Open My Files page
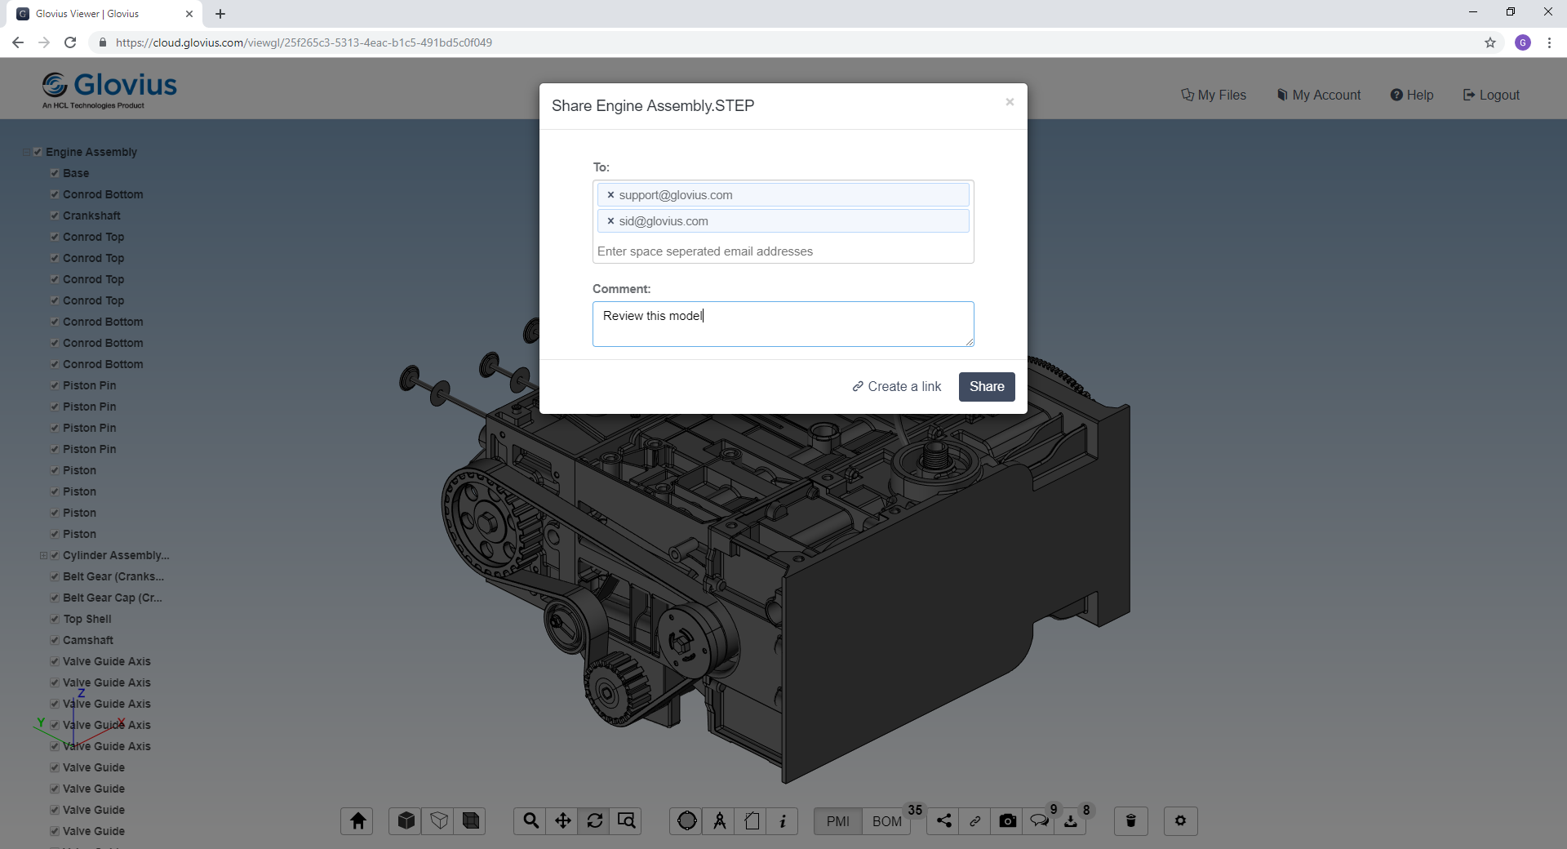This screenshot has height=849, width=1567. click(1214, 95)
